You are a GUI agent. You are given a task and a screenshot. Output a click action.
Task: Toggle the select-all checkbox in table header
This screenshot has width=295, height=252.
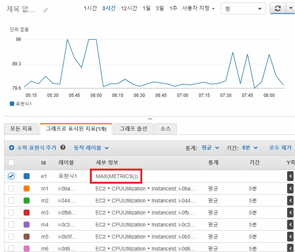tap(11, 163)
